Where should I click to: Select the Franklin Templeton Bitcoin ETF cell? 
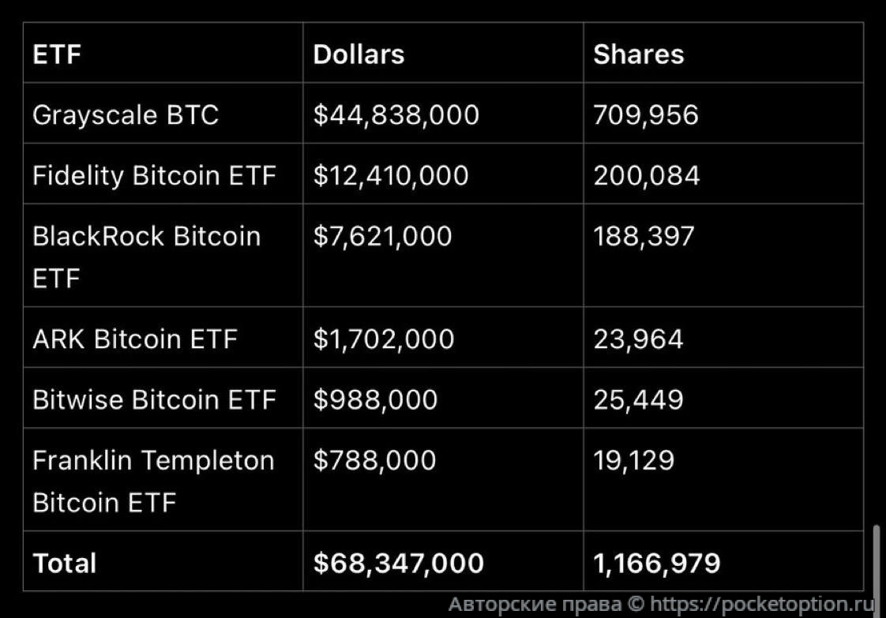point(153,481)
